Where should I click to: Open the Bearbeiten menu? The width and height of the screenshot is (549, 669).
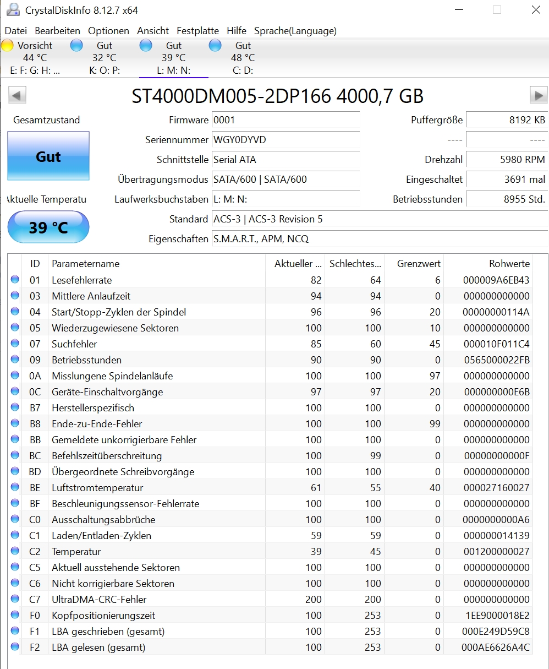pyautogui.click(x=57, y=31)
